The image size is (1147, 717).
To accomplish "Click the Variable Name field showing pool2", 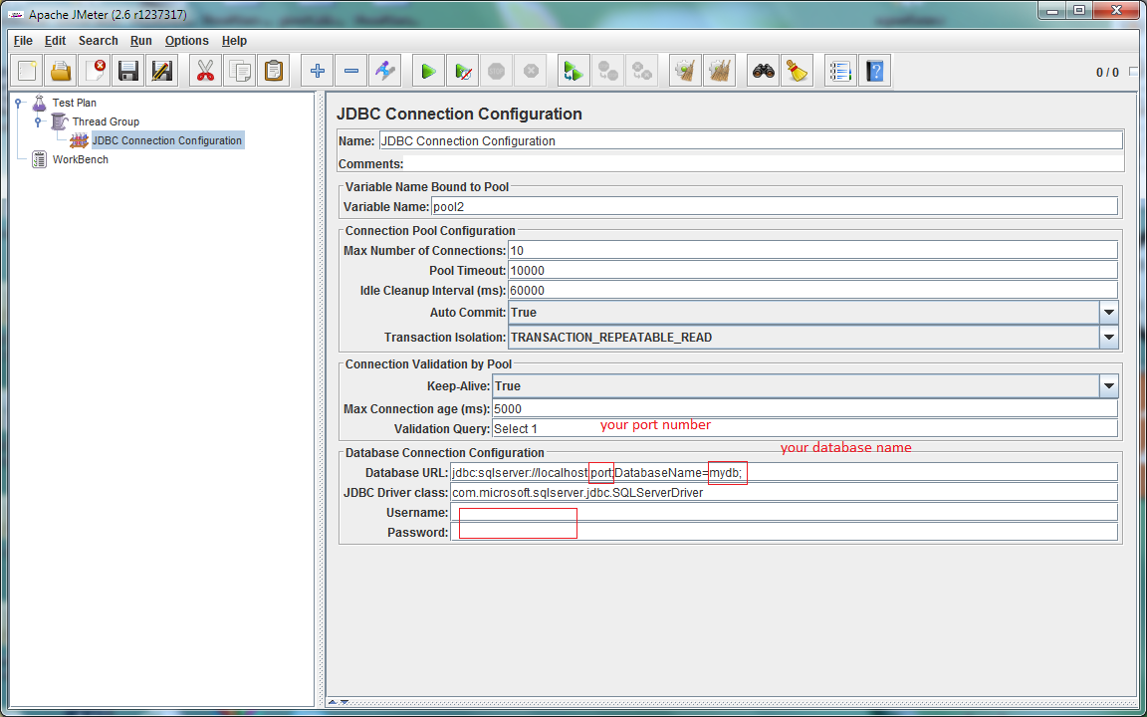I will 775,207.
